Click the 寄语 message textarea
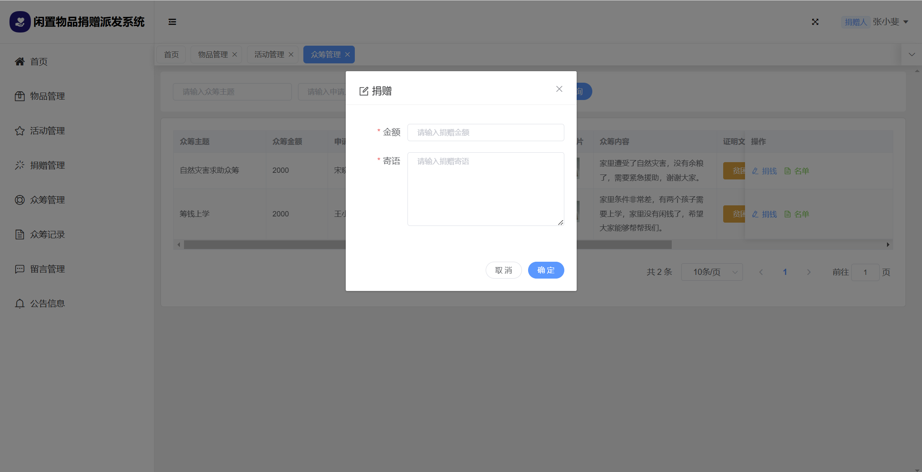 pyautogui.click(x=486, y=189)
